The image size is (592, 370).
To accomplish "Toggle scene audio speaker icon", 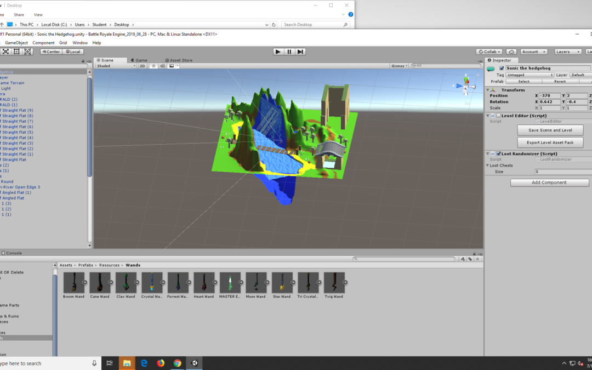I will point(162,66).
